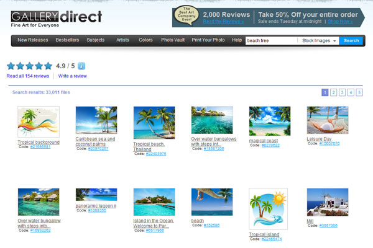Click code link under magical coast
Viewport: 373px width, 248px height.
270,145
